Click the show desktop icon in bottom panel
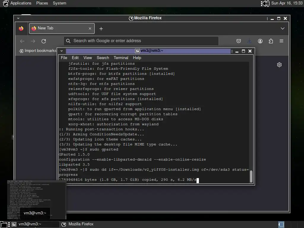This screenshot has height=228, width=304. (4, 224)
